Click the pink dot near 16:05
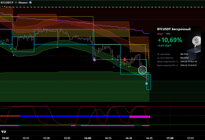The height and width of the screenshot is (140, 205). [94, 60]
